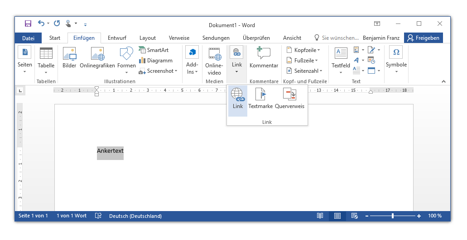This screenshot has height=240, width=467.
Task: Switch to the Entwurf tab
Action: [117, 38]
